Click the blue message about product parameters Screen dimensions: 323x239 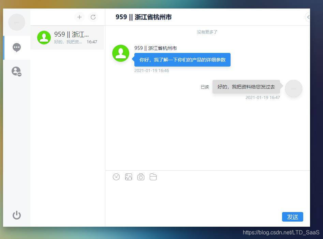tap(182, 60)
